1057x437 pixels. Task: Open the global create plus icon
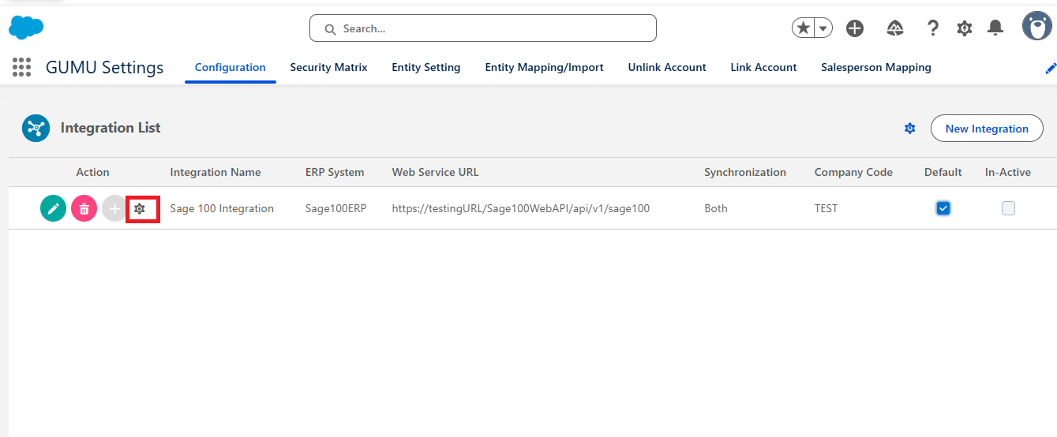tap(855, 28)
